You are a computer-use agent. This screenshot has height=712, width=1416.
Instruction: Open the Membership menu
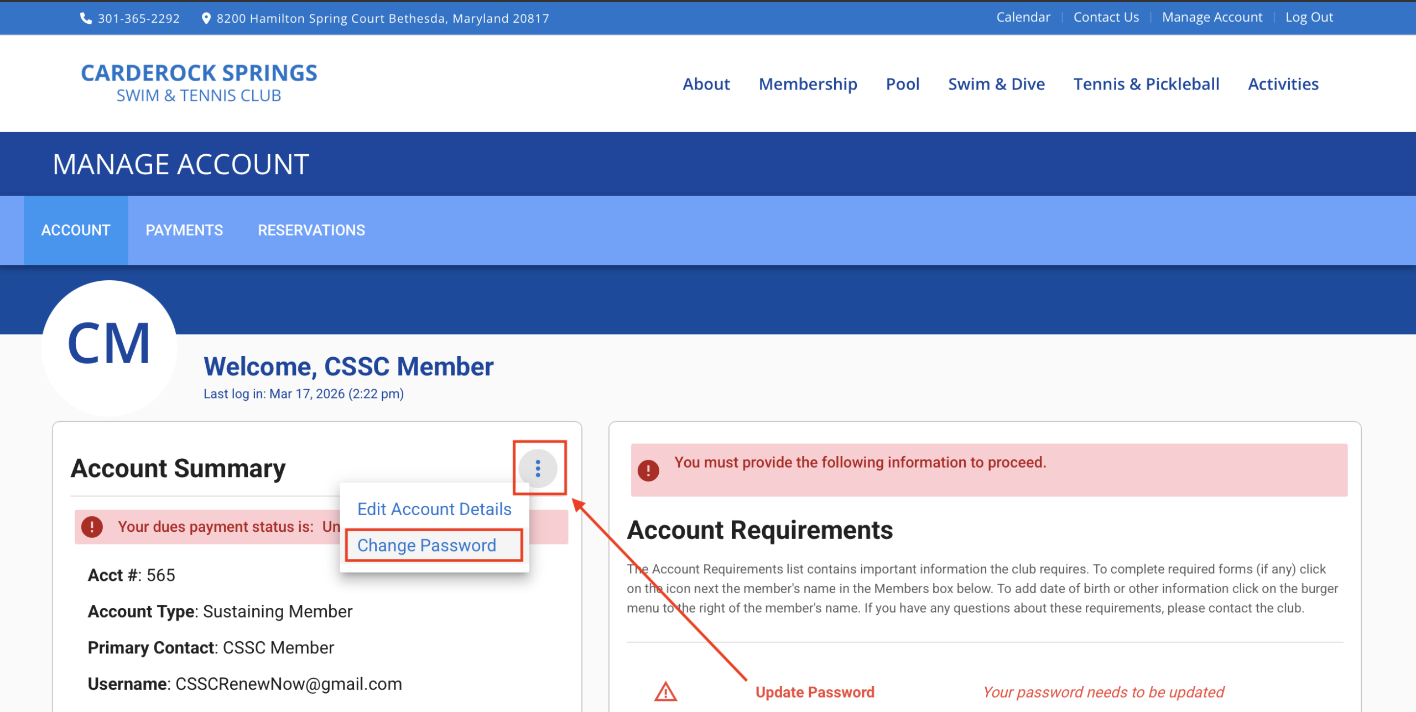[808, 84]
